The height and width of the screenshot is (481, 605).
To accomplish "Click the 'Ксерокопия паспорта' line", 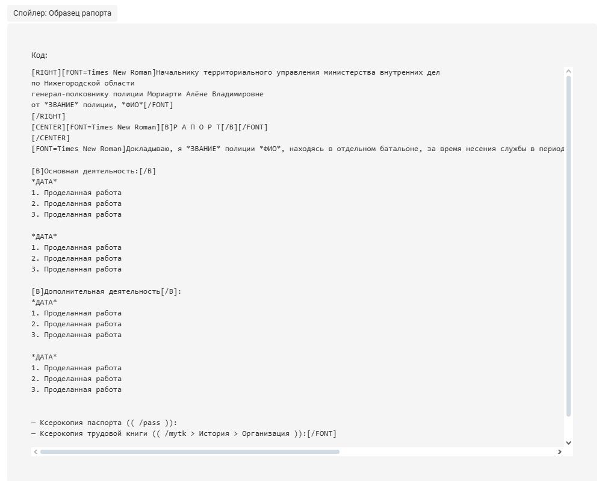I will (x=104, y=423).
